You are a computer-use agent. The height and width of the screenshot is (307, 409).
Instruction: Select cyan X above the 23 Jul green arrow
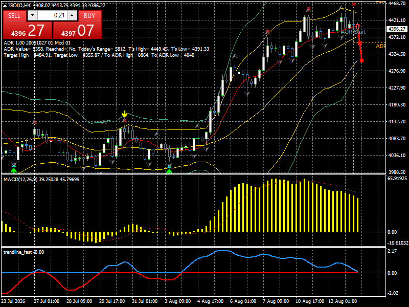coord(14,165)
